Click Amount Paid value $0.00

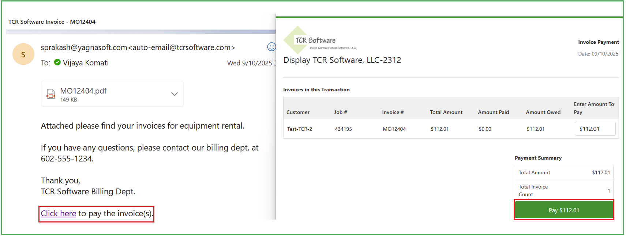coord(485,129)
